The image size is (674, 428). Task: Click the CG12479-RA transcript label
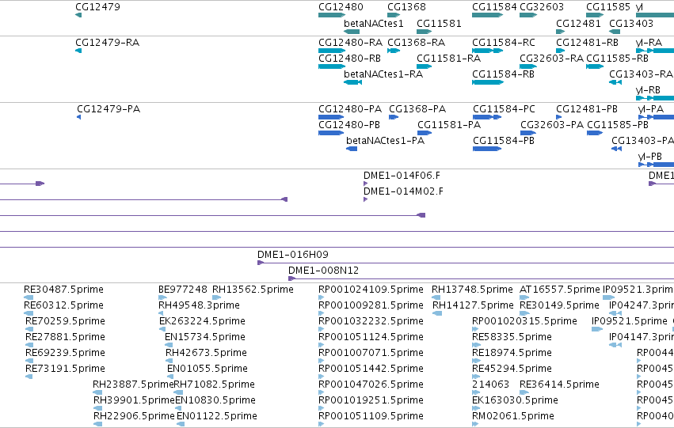coord(107,43)
